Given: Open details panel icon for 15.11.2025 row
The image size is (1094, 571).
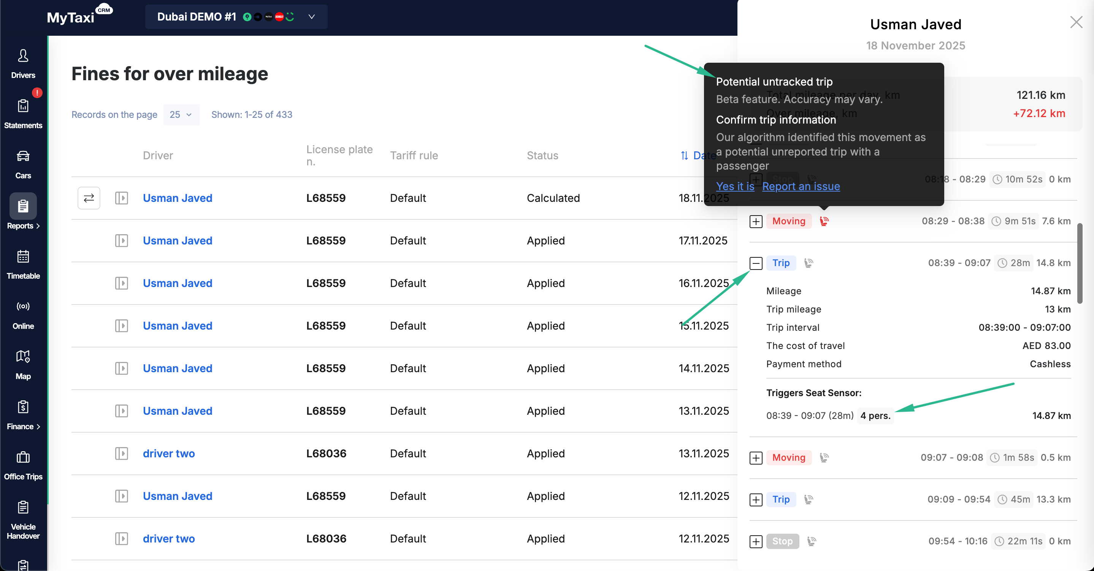Looking at the screenshot, I should (x=122, y=326).
